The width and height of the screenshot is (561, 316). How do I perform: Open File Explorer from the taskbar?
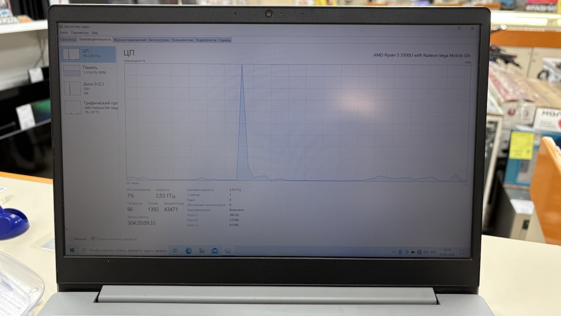click(202, 251)
